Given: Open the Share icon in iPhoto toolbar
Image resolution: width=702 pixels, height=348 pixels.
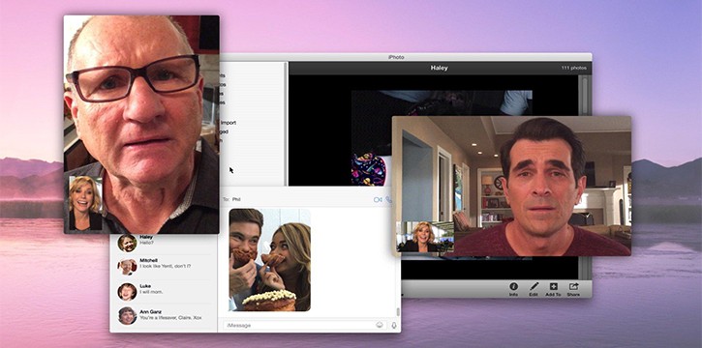Looking at the screenshot, I should pos(573,287).
